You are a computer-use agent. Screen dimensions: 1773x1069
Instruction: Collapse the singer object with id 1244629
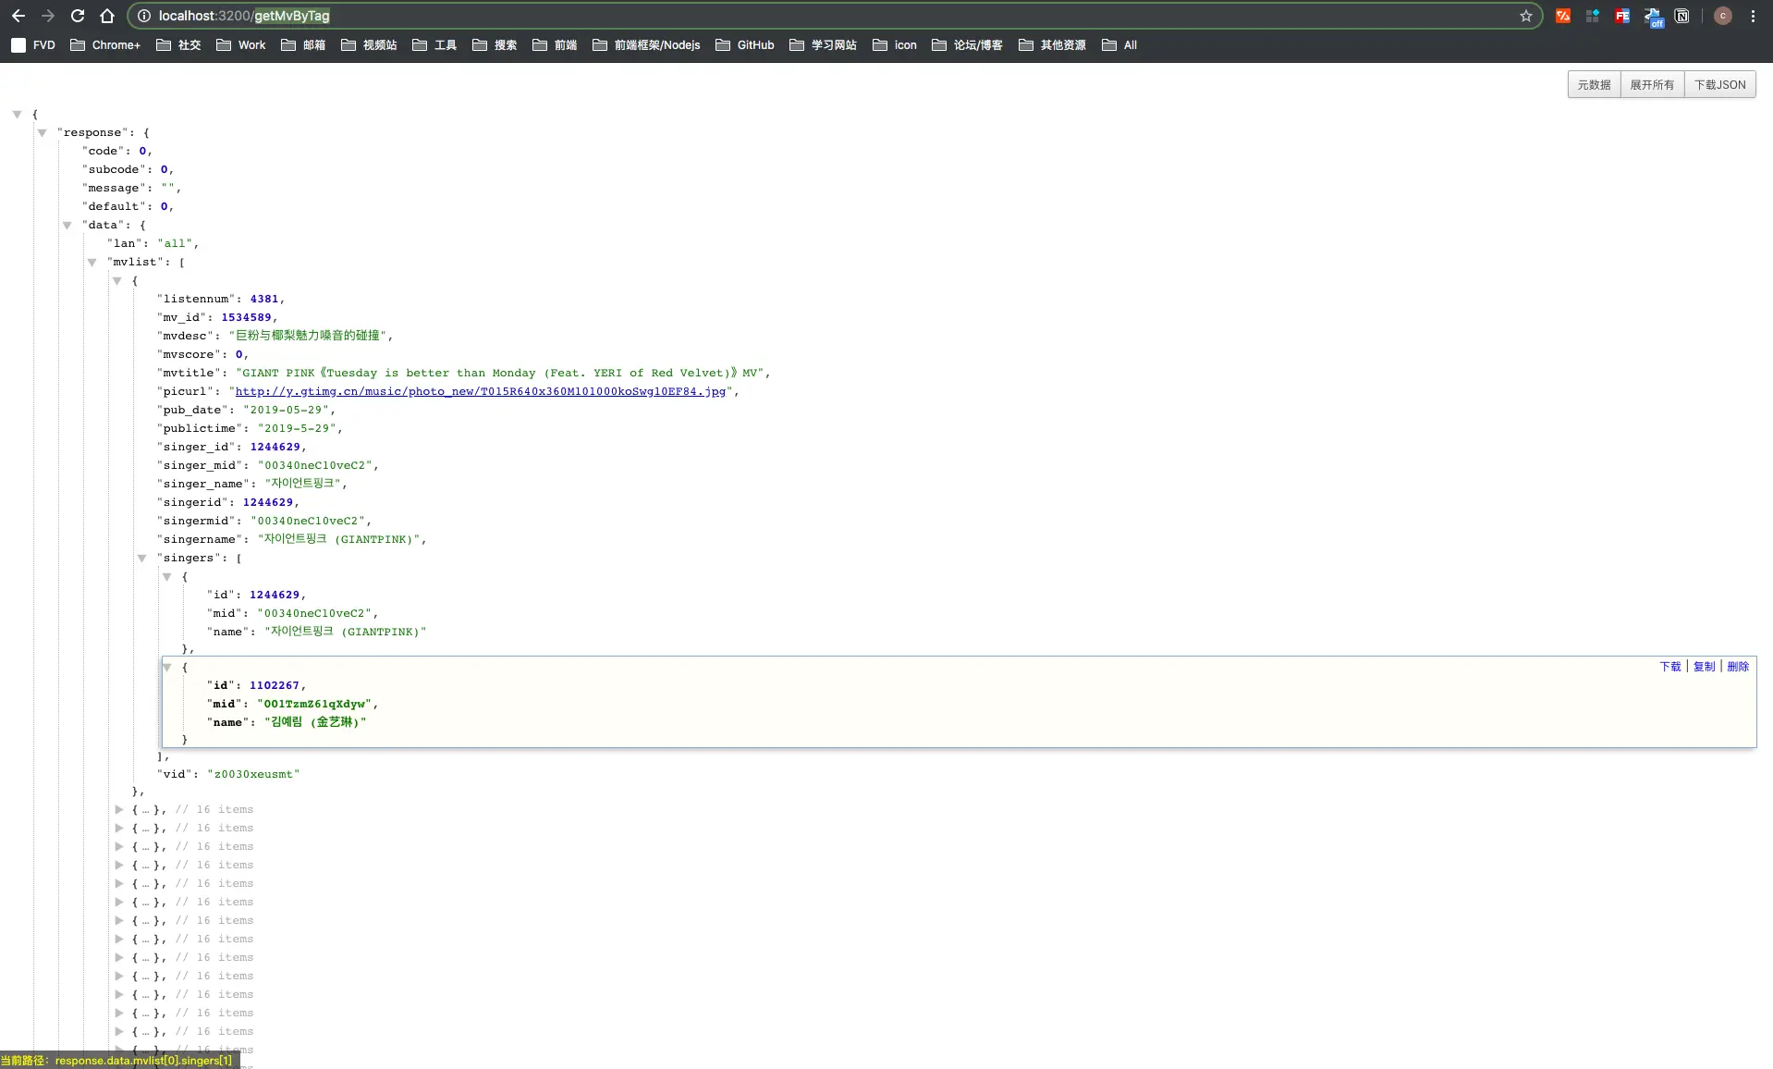click(166, 577)
